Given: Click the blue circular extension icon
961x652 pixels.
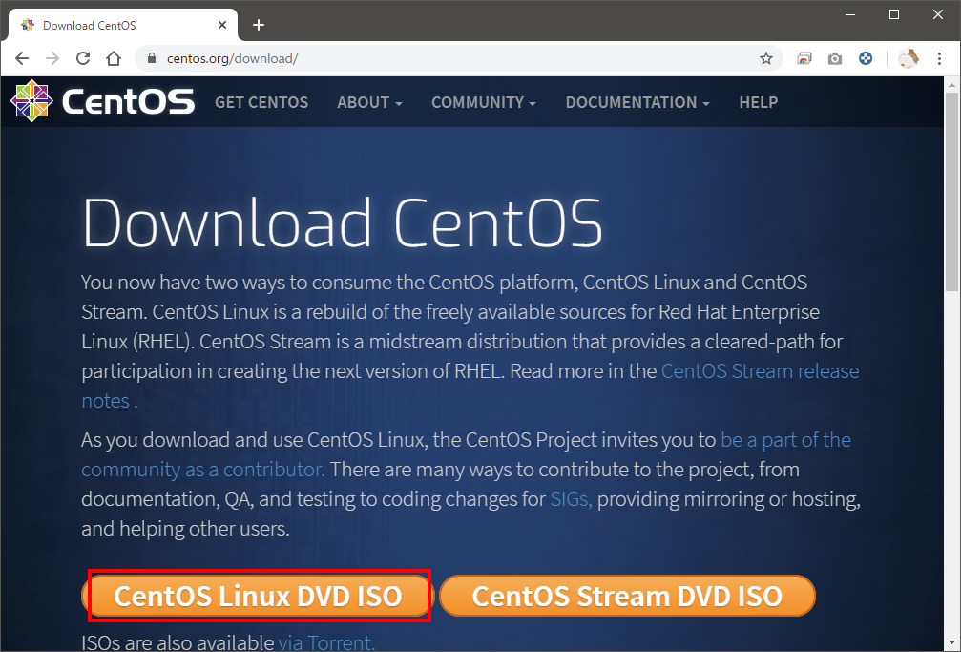Looking at the screenshot, I should (x=866, y=58).
